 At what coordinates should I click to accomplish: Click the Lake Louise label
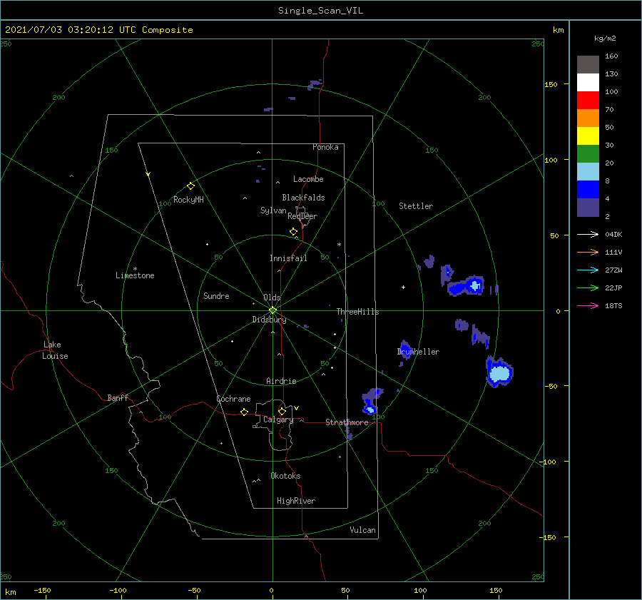[x=55, y=350]
